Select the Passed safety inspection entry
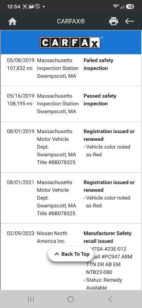The image size is (142, 308). (71, 104)
